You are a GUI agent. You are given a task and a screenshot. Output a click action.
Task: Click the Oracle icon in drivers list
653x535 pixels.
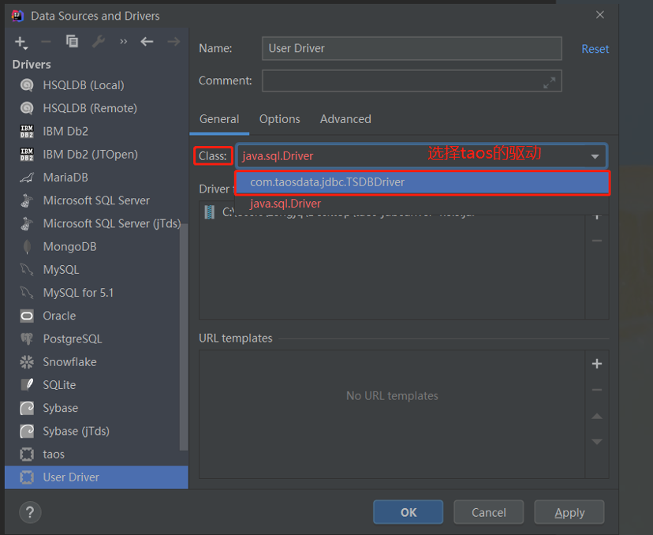(x=27, y=316)
